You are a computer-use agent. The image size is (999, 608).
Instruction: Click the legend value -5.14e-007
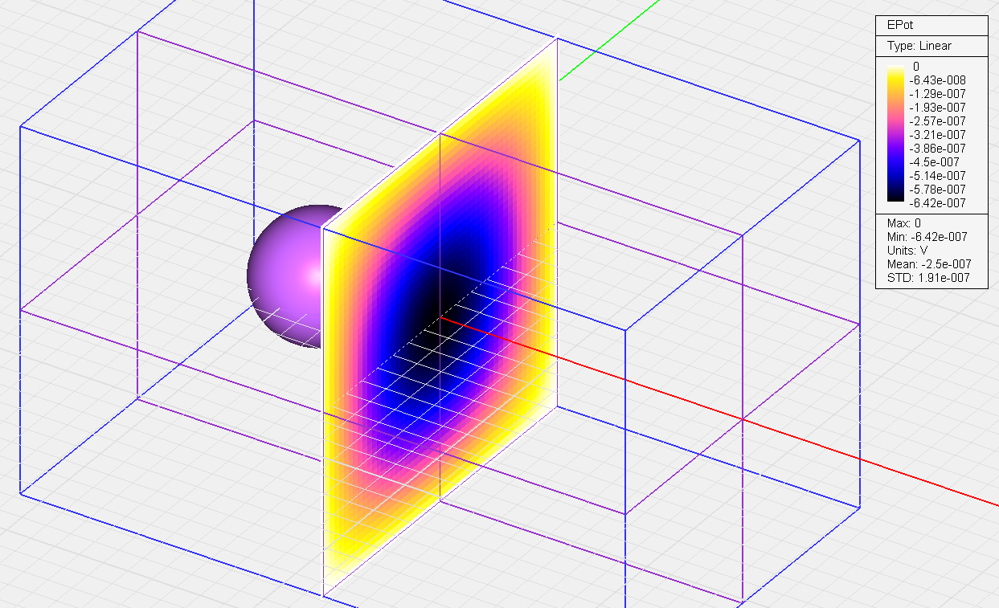[937, 175]
